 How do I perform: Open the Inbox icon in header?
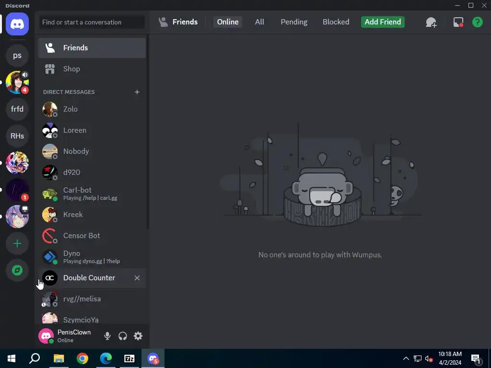click(x=458, y=22)
